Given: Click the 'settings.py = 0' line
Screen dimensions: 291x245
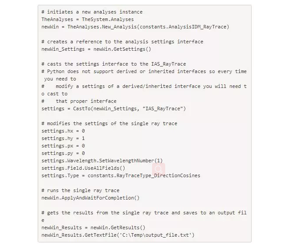Looking at the screenshot, I should click(63, 153).
